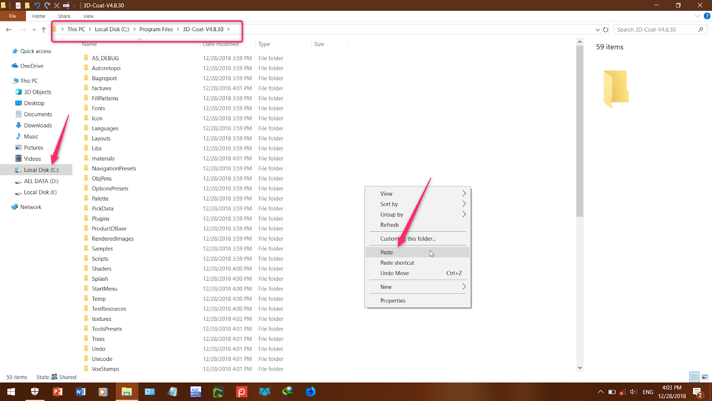Select Undo Move in context menu

[x=417, y=273]
